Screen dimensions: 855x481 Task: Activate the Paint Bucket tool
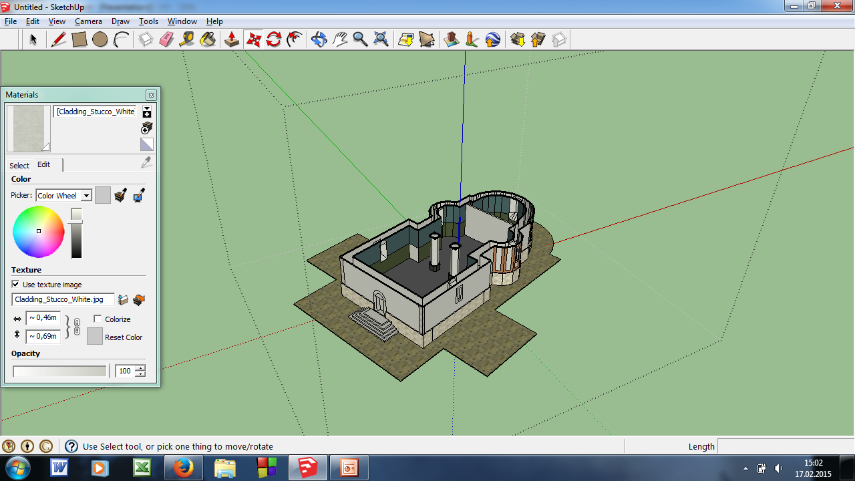pyautogui.click(x=208, y=39)
